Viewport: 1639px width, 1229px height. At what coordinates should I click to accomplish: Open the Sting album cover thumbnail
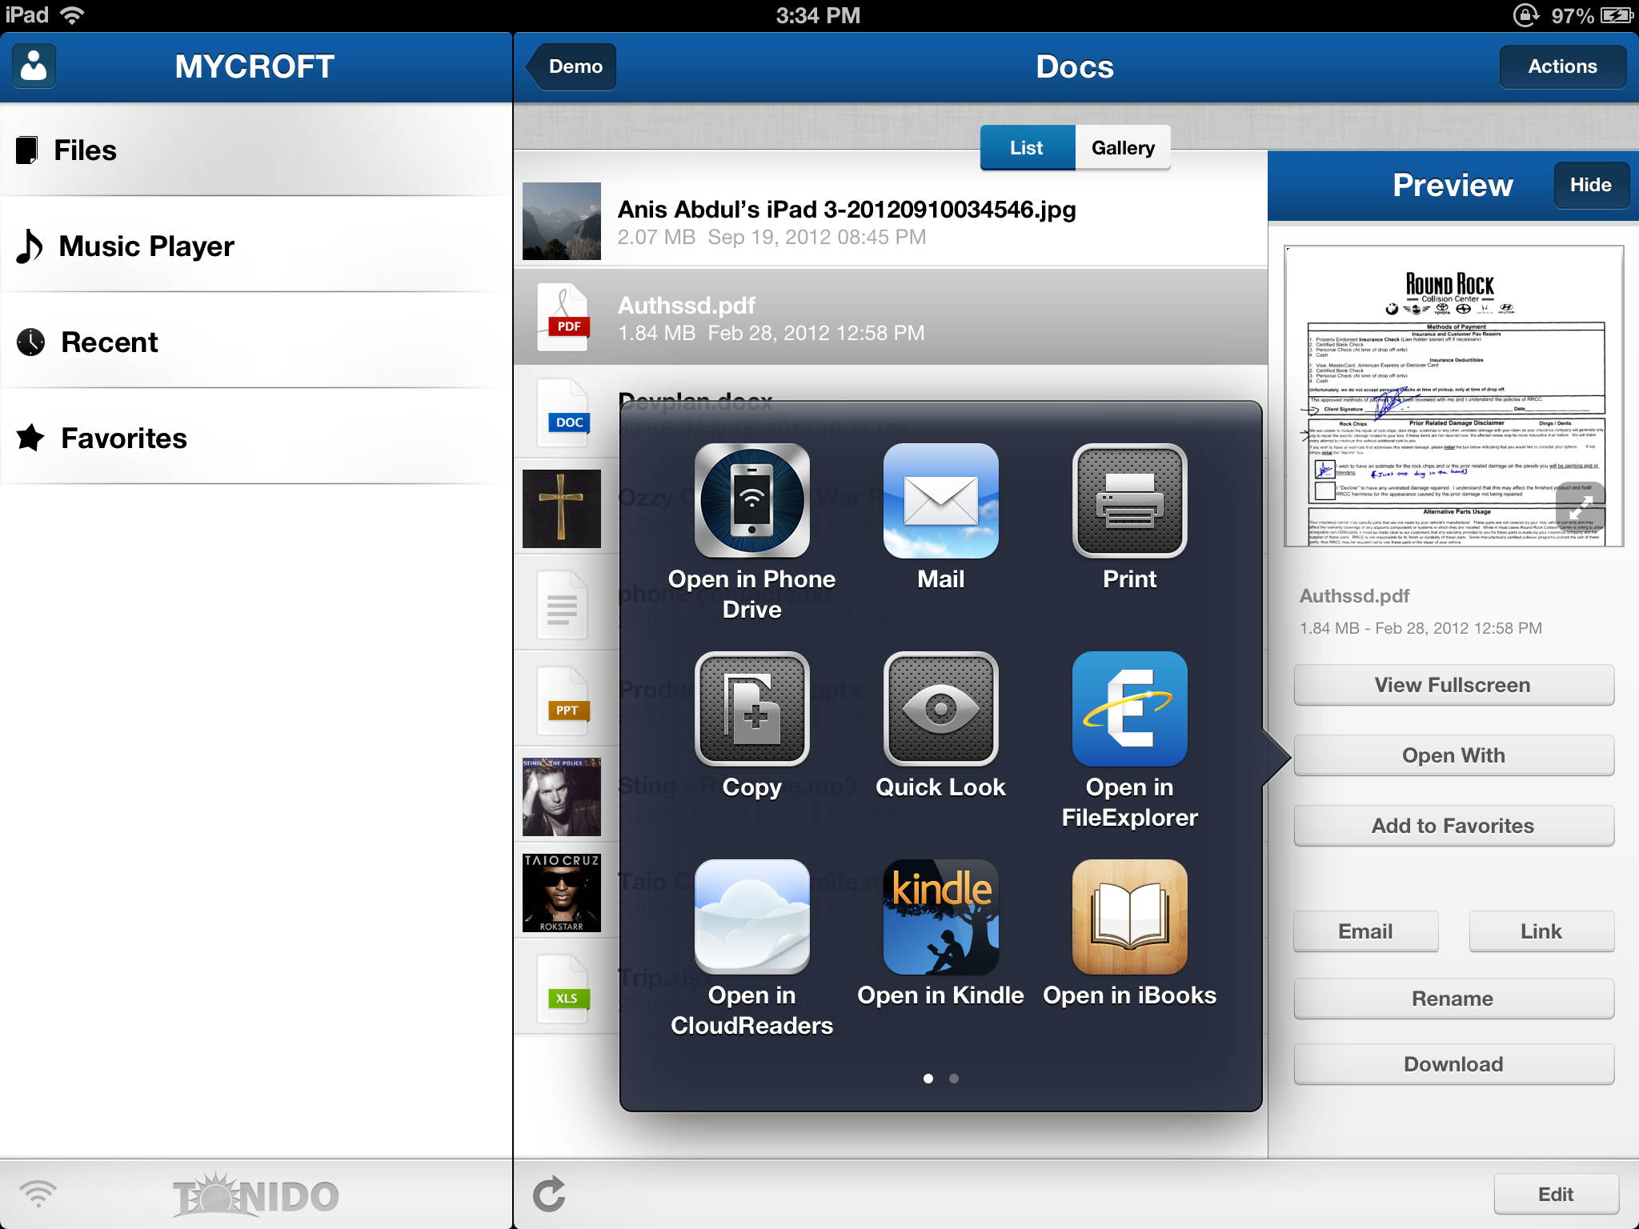click(562, 797)
